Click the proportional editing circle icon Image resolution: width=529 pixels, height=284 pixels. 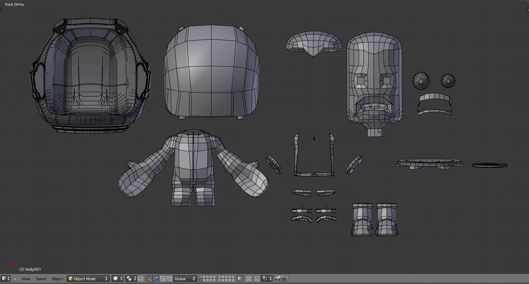[248, 279]
